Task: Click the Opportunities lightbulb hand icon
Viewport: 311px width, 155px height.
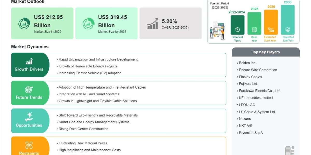Action: 29,117
